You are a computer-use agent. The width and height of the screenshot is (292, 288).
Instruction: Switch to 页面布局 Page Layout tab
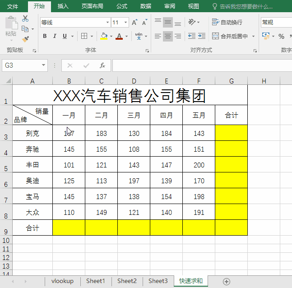[93, 6]
